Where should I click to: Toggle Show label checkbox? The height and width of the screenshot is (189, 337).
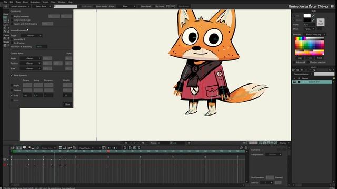point(139,6)
